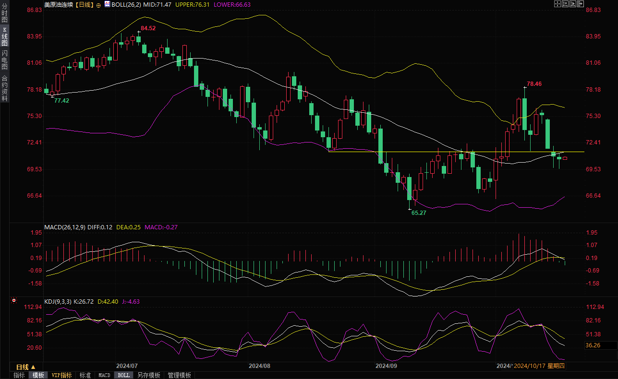Click the circle icon beside 【日线】 title
618x379 pixels.
point(98,4)
